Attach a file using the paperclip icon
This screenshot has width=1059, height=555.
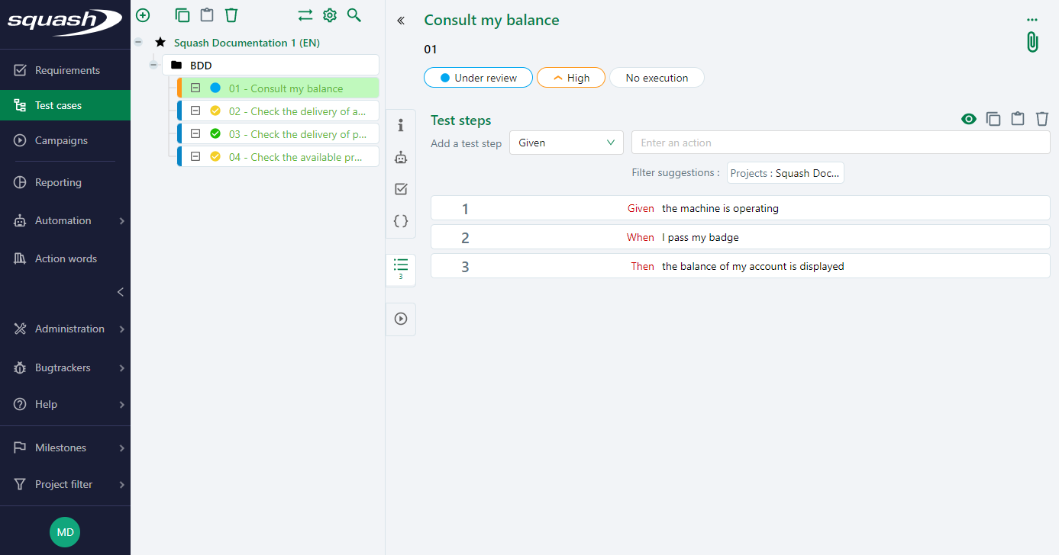coord(1032,42)
